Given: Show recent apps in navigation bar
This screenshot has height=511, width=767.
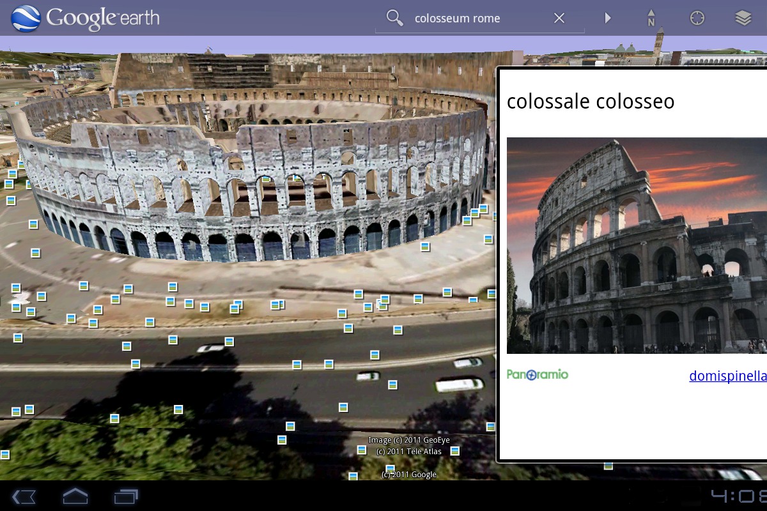Looking at the screenshot, I should tap(126, 496).
